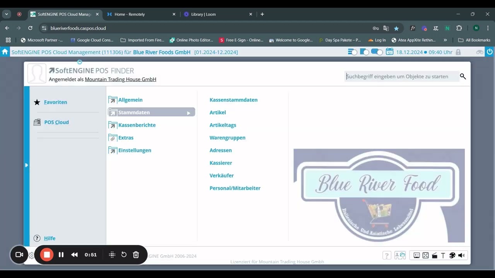495x278 pixels.
Task: Open the Artikel entry
Action: point(218,112)
